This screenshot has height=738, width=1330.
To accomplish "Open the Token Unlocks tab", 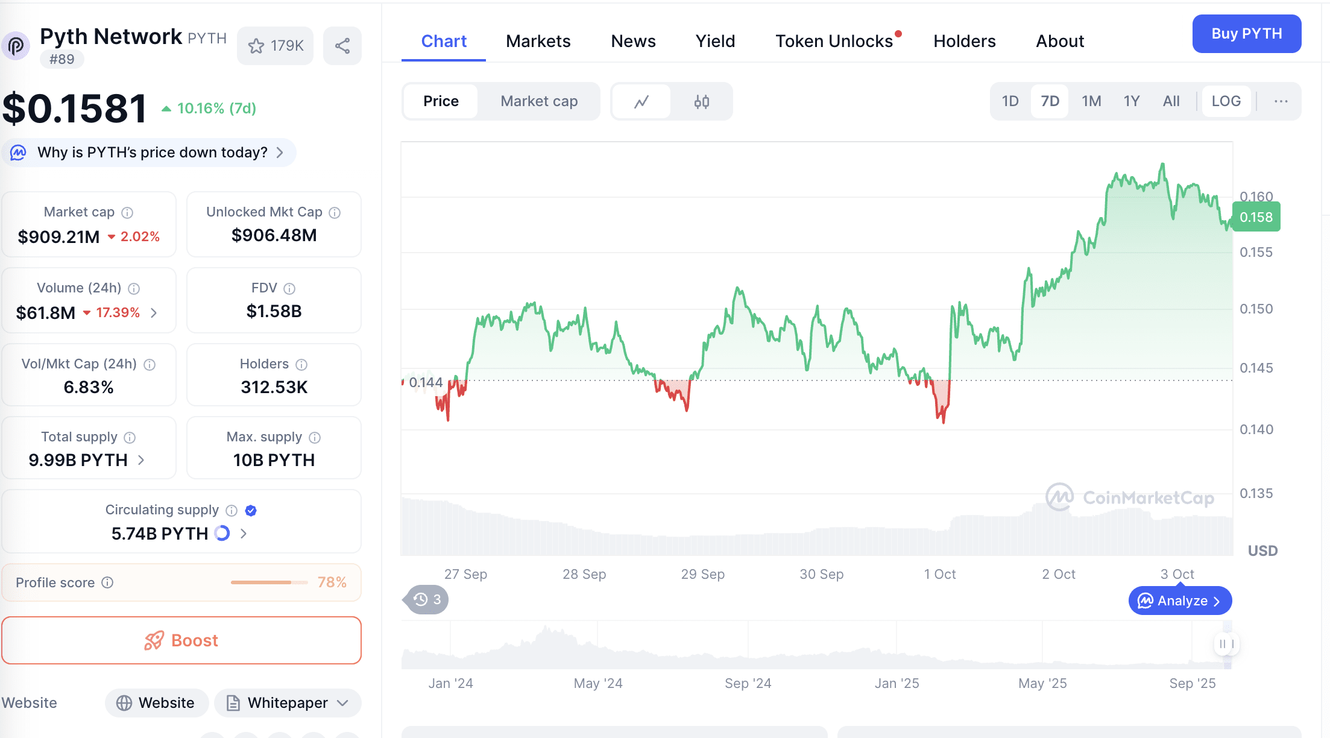I will pos(834,41).
